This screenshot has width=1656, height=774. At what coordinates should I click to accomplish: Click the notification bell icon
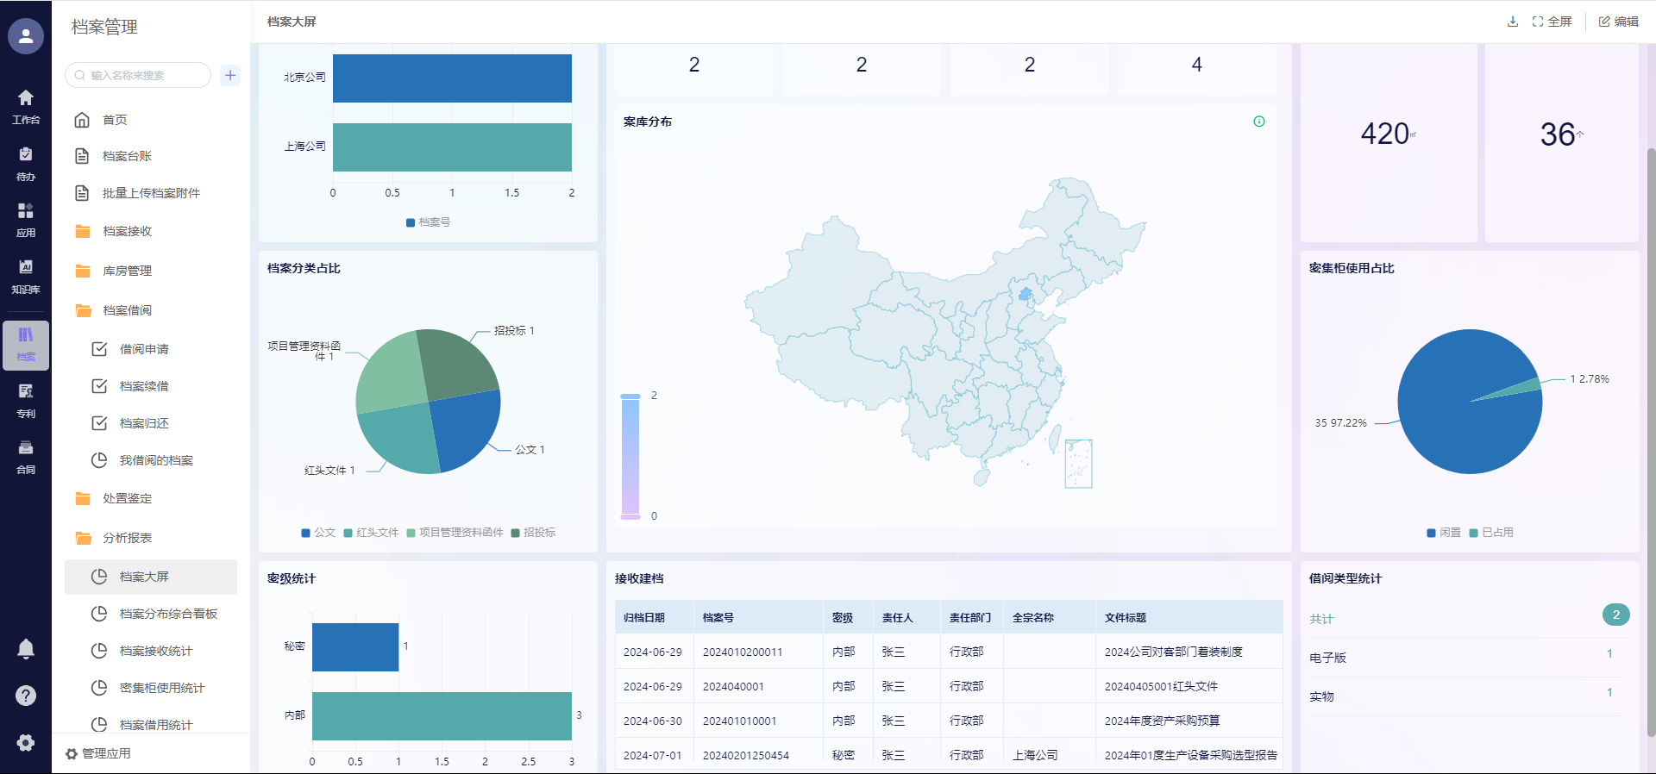(x=26, y=649)
